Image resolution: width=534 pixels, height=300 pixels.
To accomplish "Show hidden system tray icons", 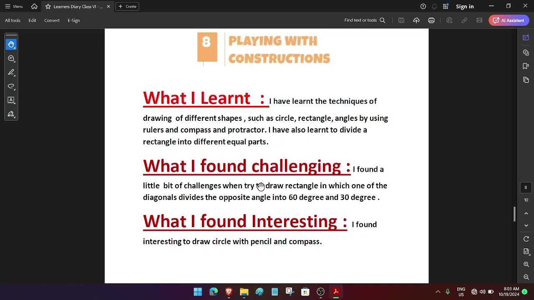I will point(438,292).
